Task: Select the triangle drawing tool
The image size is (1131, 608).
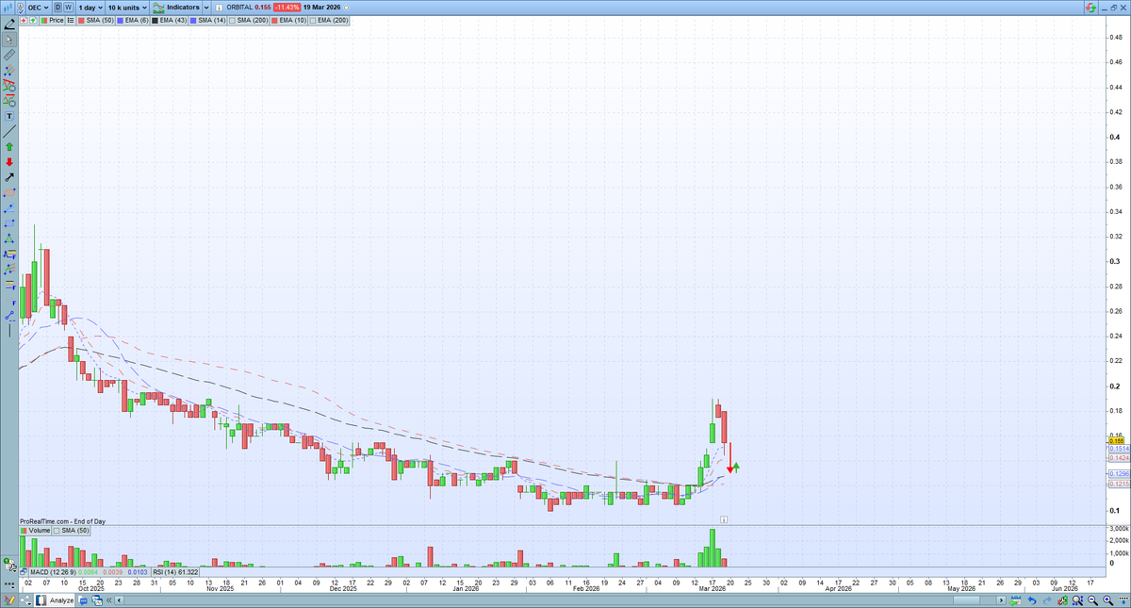Action: tap(9, 238)
